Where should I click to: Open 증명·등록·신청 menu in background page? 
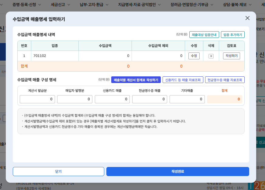24,5
